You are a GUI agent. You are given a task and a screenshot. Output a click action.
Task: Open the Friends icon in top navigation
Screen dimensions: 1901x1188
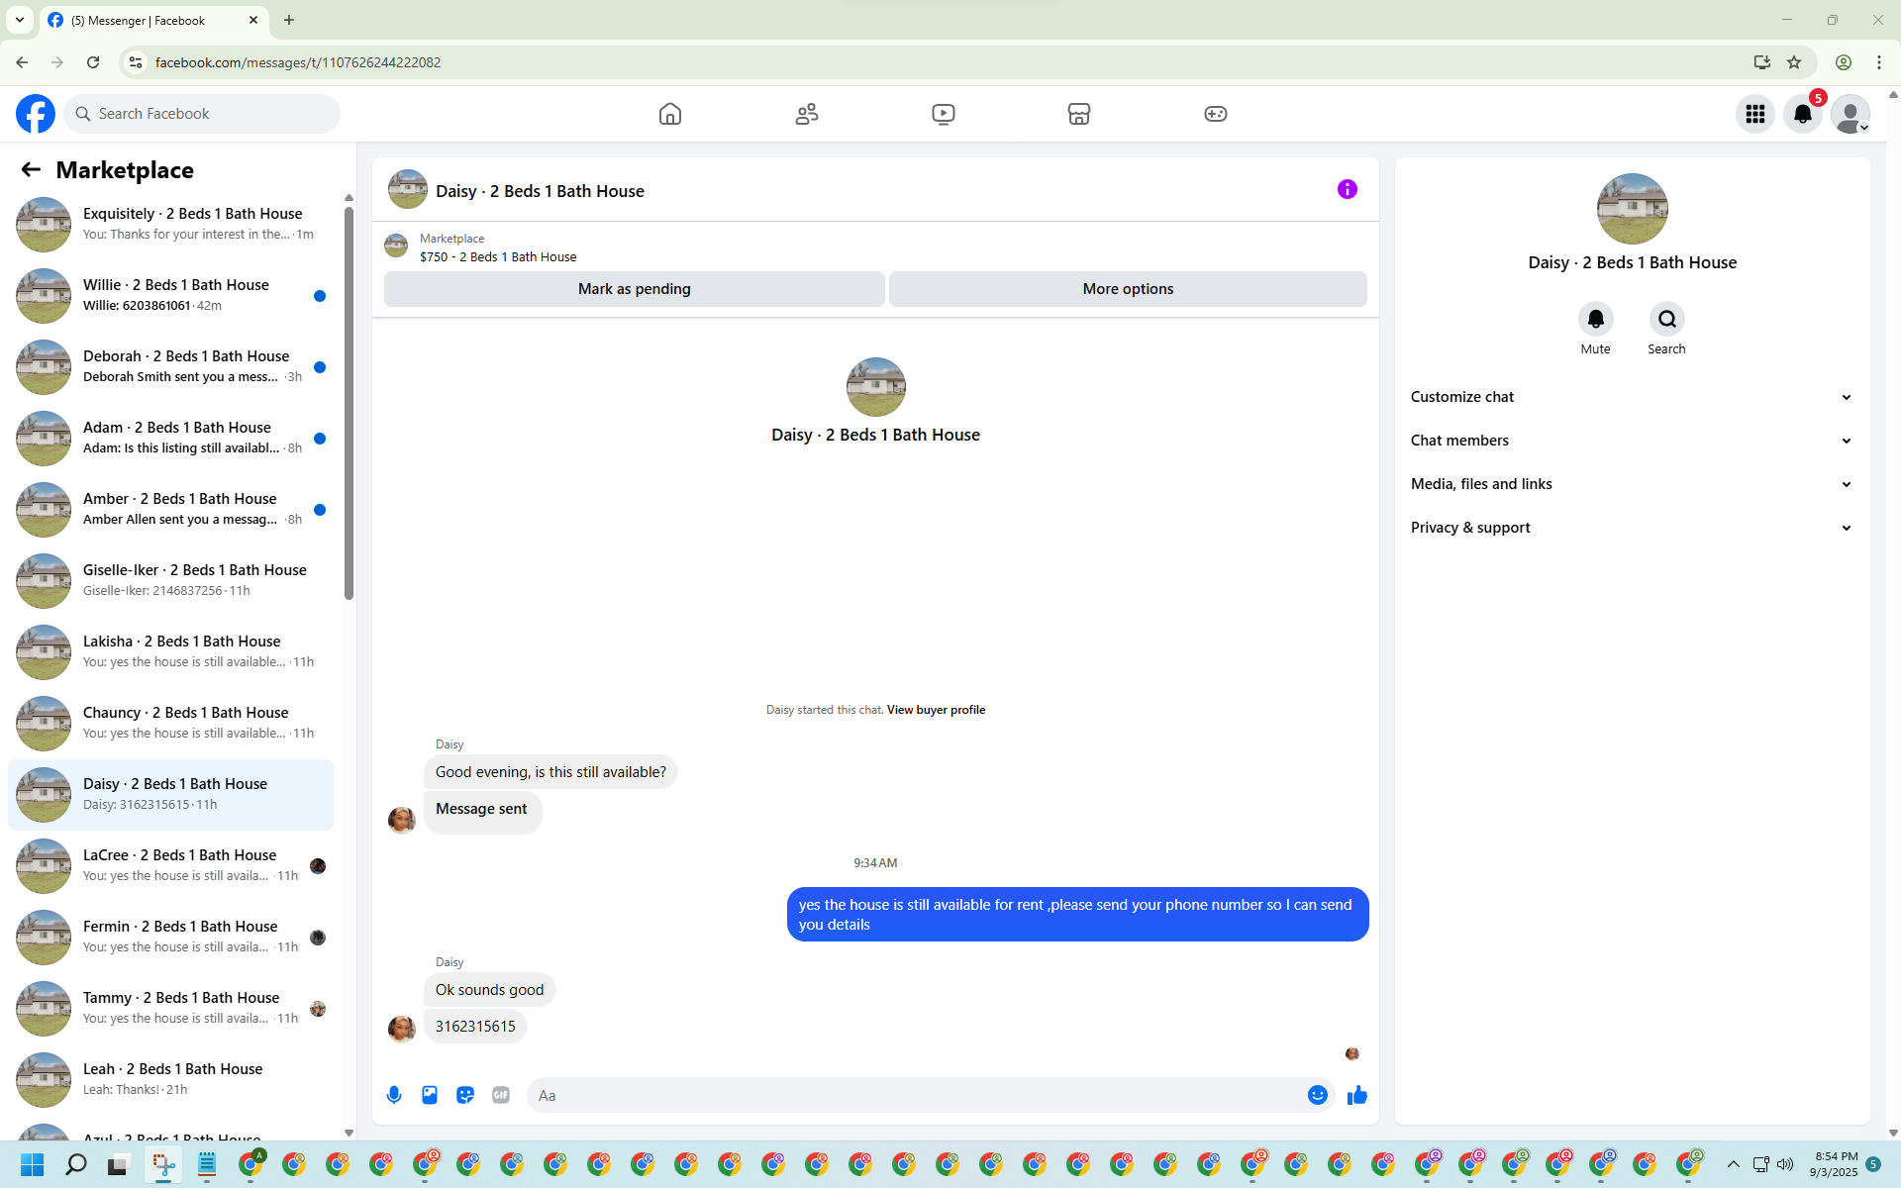pyautogui.click(x=807, y=114)
